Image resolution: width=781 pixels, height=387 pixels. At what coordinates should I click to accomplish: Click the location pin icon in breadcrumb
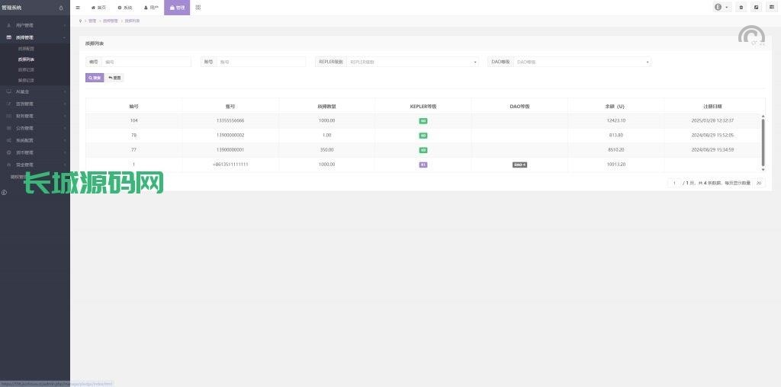[81, 21]
